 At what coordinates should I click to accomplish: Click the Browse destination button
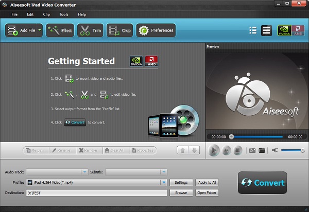(x=181, y=193)
